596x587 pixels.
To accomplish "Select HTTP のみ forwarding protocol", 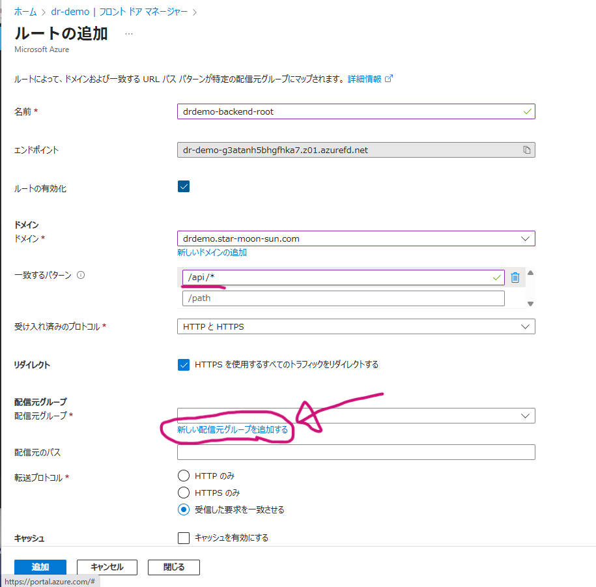I will point(184,476).
